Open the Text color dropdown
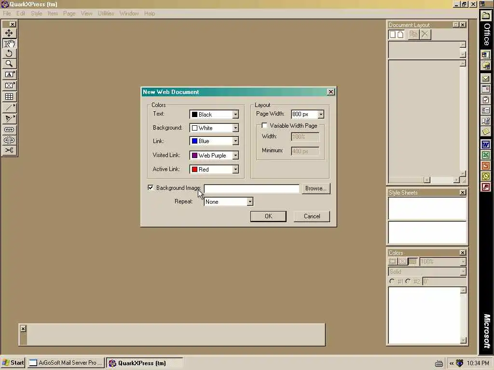The width and height of the screenshot is (494, 370). pyautogui.click(x=235, y=115)
